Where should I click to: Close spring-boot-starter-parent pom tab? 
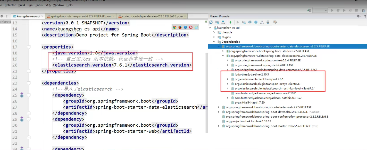[x=114, y=16]
